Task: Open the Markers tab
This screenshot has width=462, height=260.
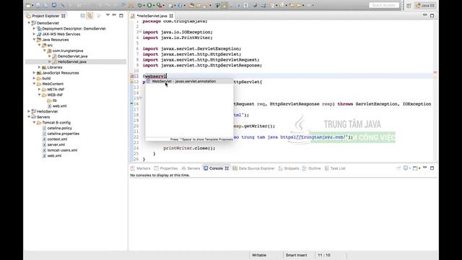Action: (141, 168)
